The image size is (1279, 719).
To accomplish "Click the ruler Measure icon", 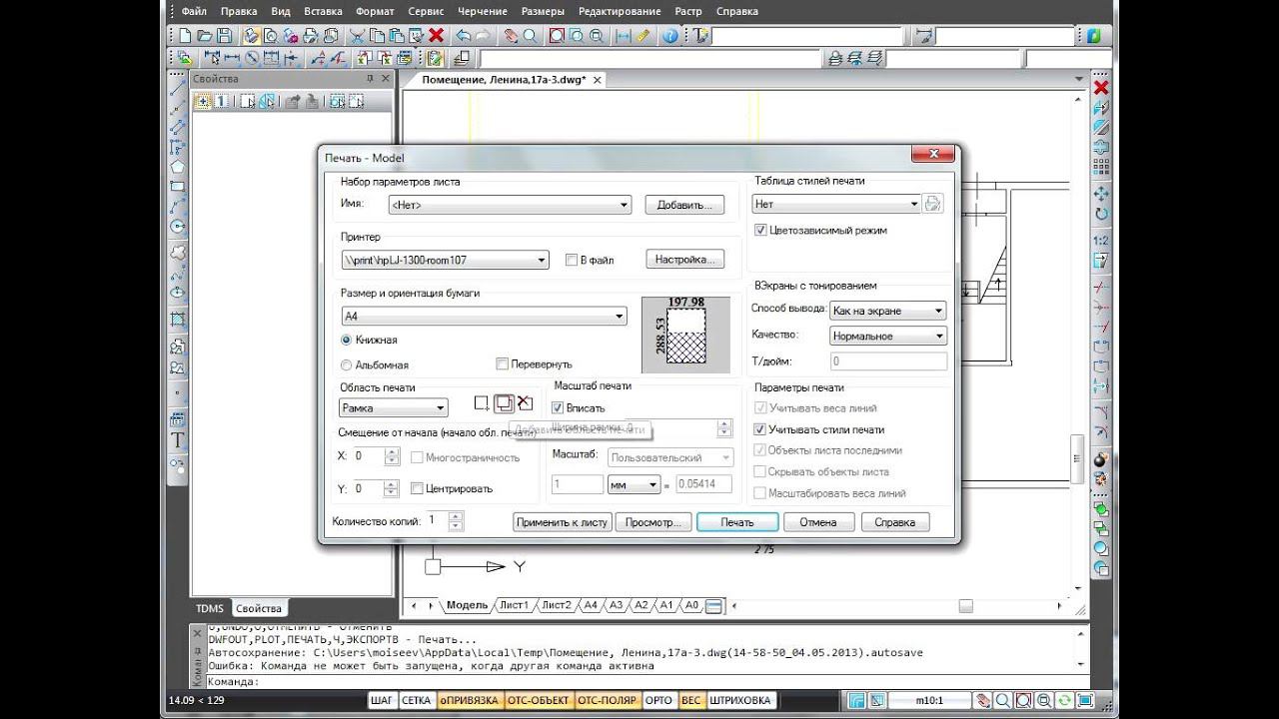I will click(x=642, y=36).
